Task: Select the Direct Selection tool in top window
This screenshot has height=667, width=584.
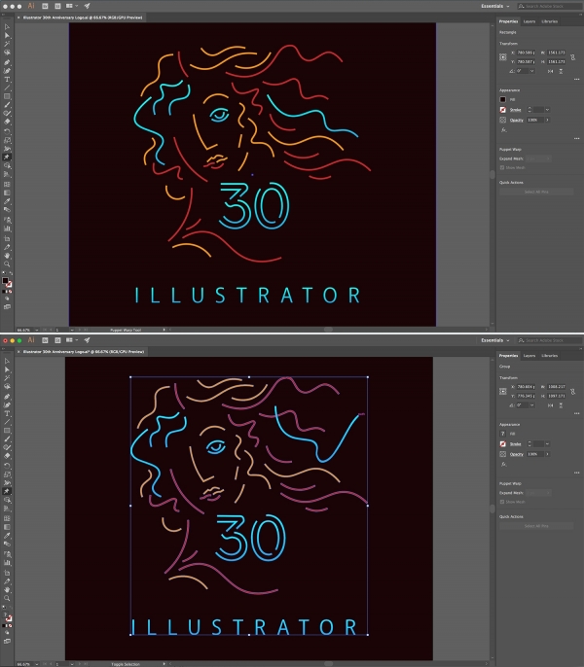Action: (7, 35)
